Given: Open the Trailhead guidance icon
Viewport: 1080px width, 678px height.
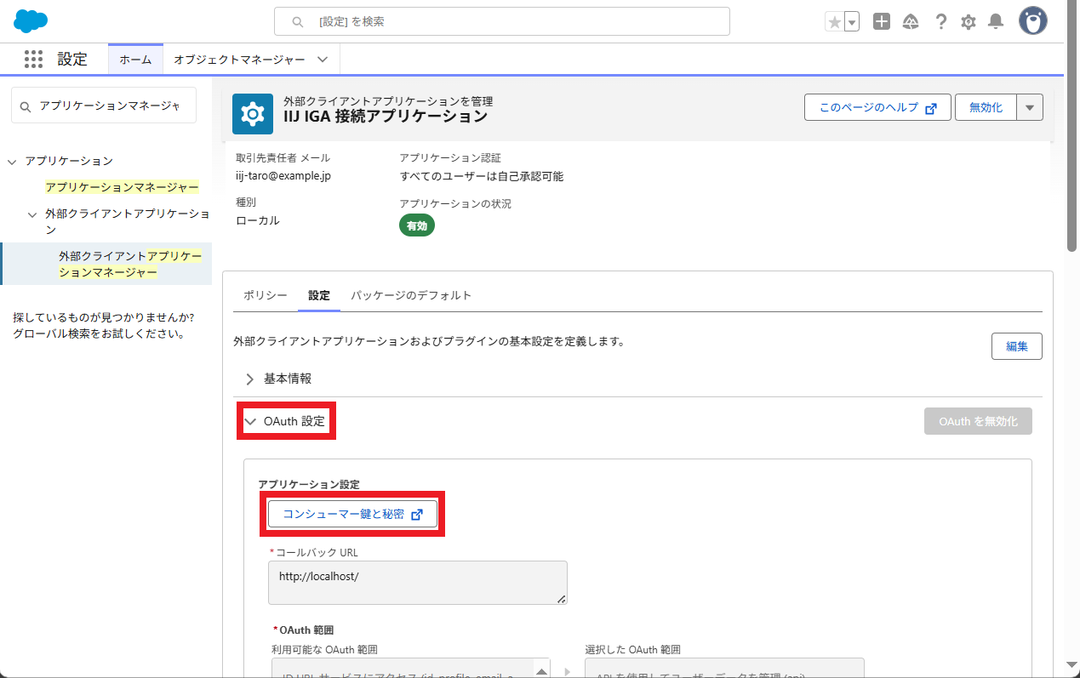Looking at the screenshot, I should coord(911,22).
